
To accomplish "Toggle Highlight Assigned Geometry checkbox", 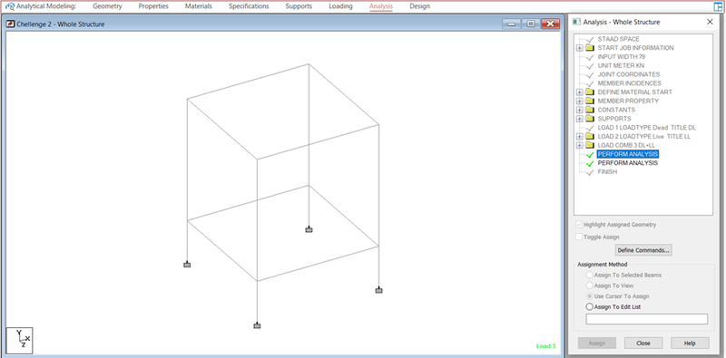I will 578,225.
